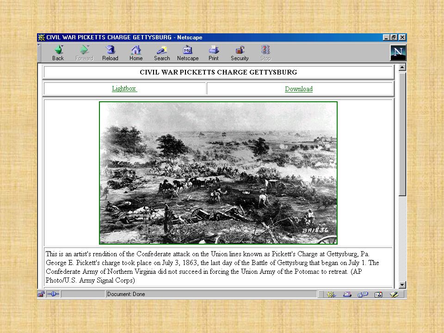444x333 pixels.
Task: Open the Lightbox link
Action: coord(124,89)
